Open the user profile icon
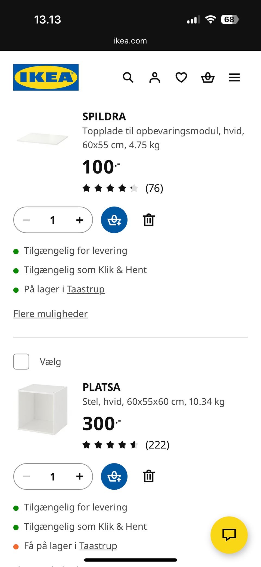This screenshot has height=567, width=261. point(155,78)
